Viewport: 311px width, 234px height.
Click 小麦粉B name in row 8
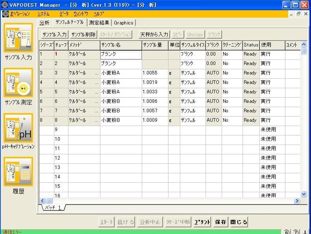[121, 120]
